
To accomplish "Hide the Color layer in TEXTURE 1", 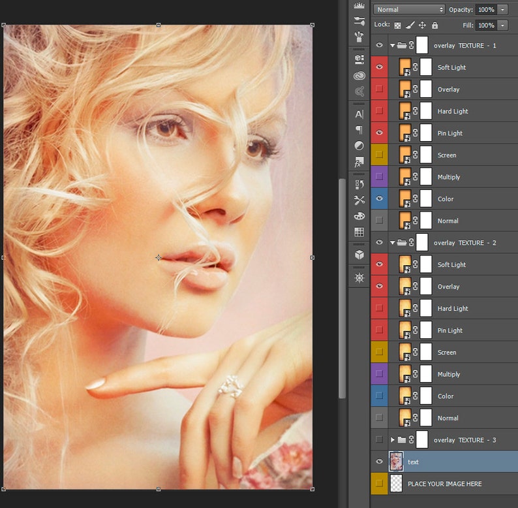I will pyautogui.click(x=379, y=198).
